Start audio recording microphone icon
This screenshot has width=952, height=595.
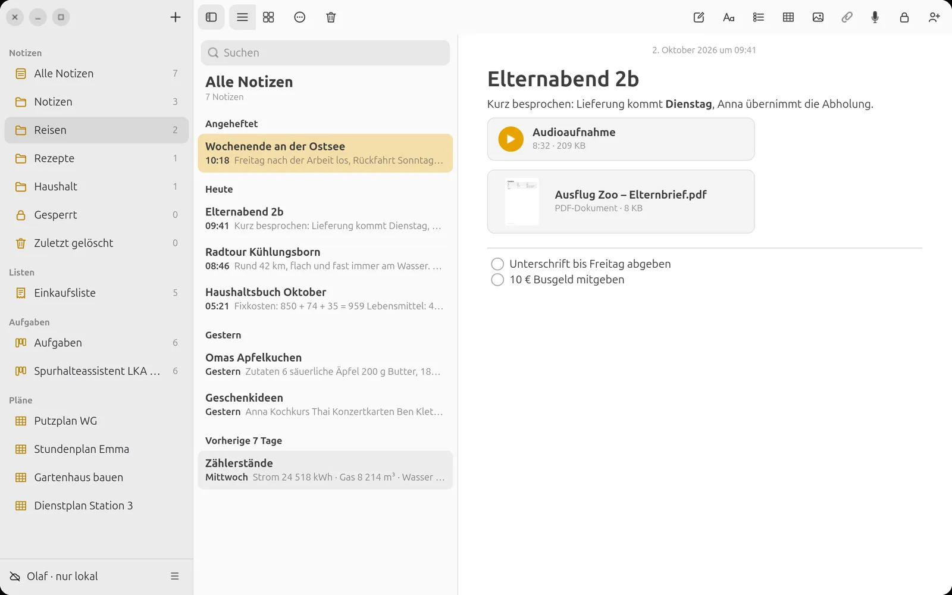(875, 17)
